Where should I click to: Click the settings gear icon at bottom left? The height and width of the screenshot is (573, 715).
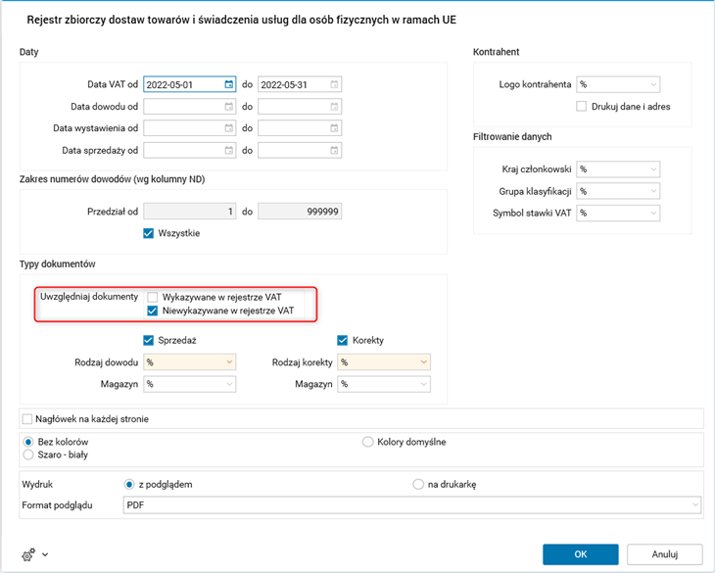[x=28, y=553]
